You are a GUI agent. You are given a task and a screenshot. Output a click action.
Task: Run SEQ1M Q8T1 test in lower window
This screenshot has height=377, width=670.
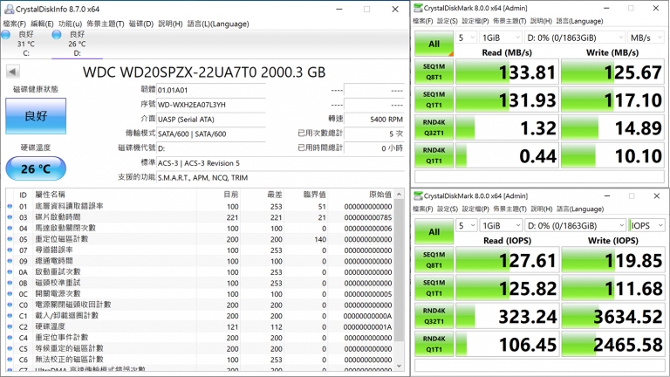pyautogui.click(x=434, y=260)
